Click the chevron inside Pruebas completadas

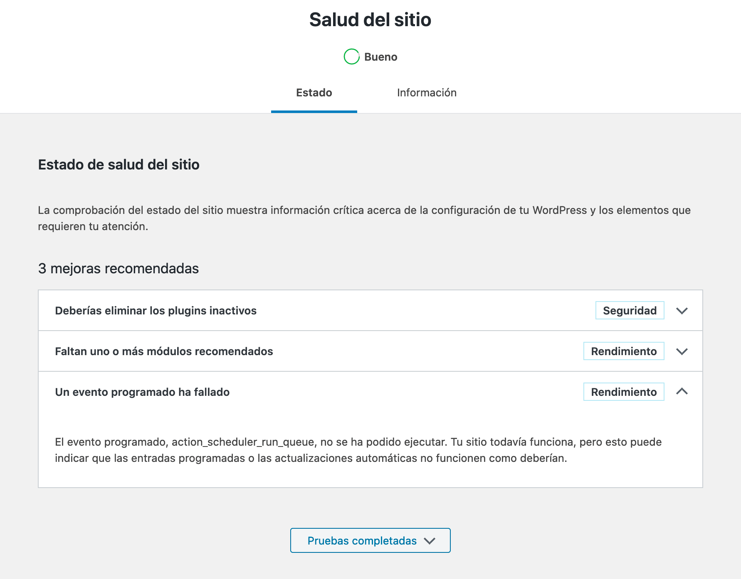(430, 541)
